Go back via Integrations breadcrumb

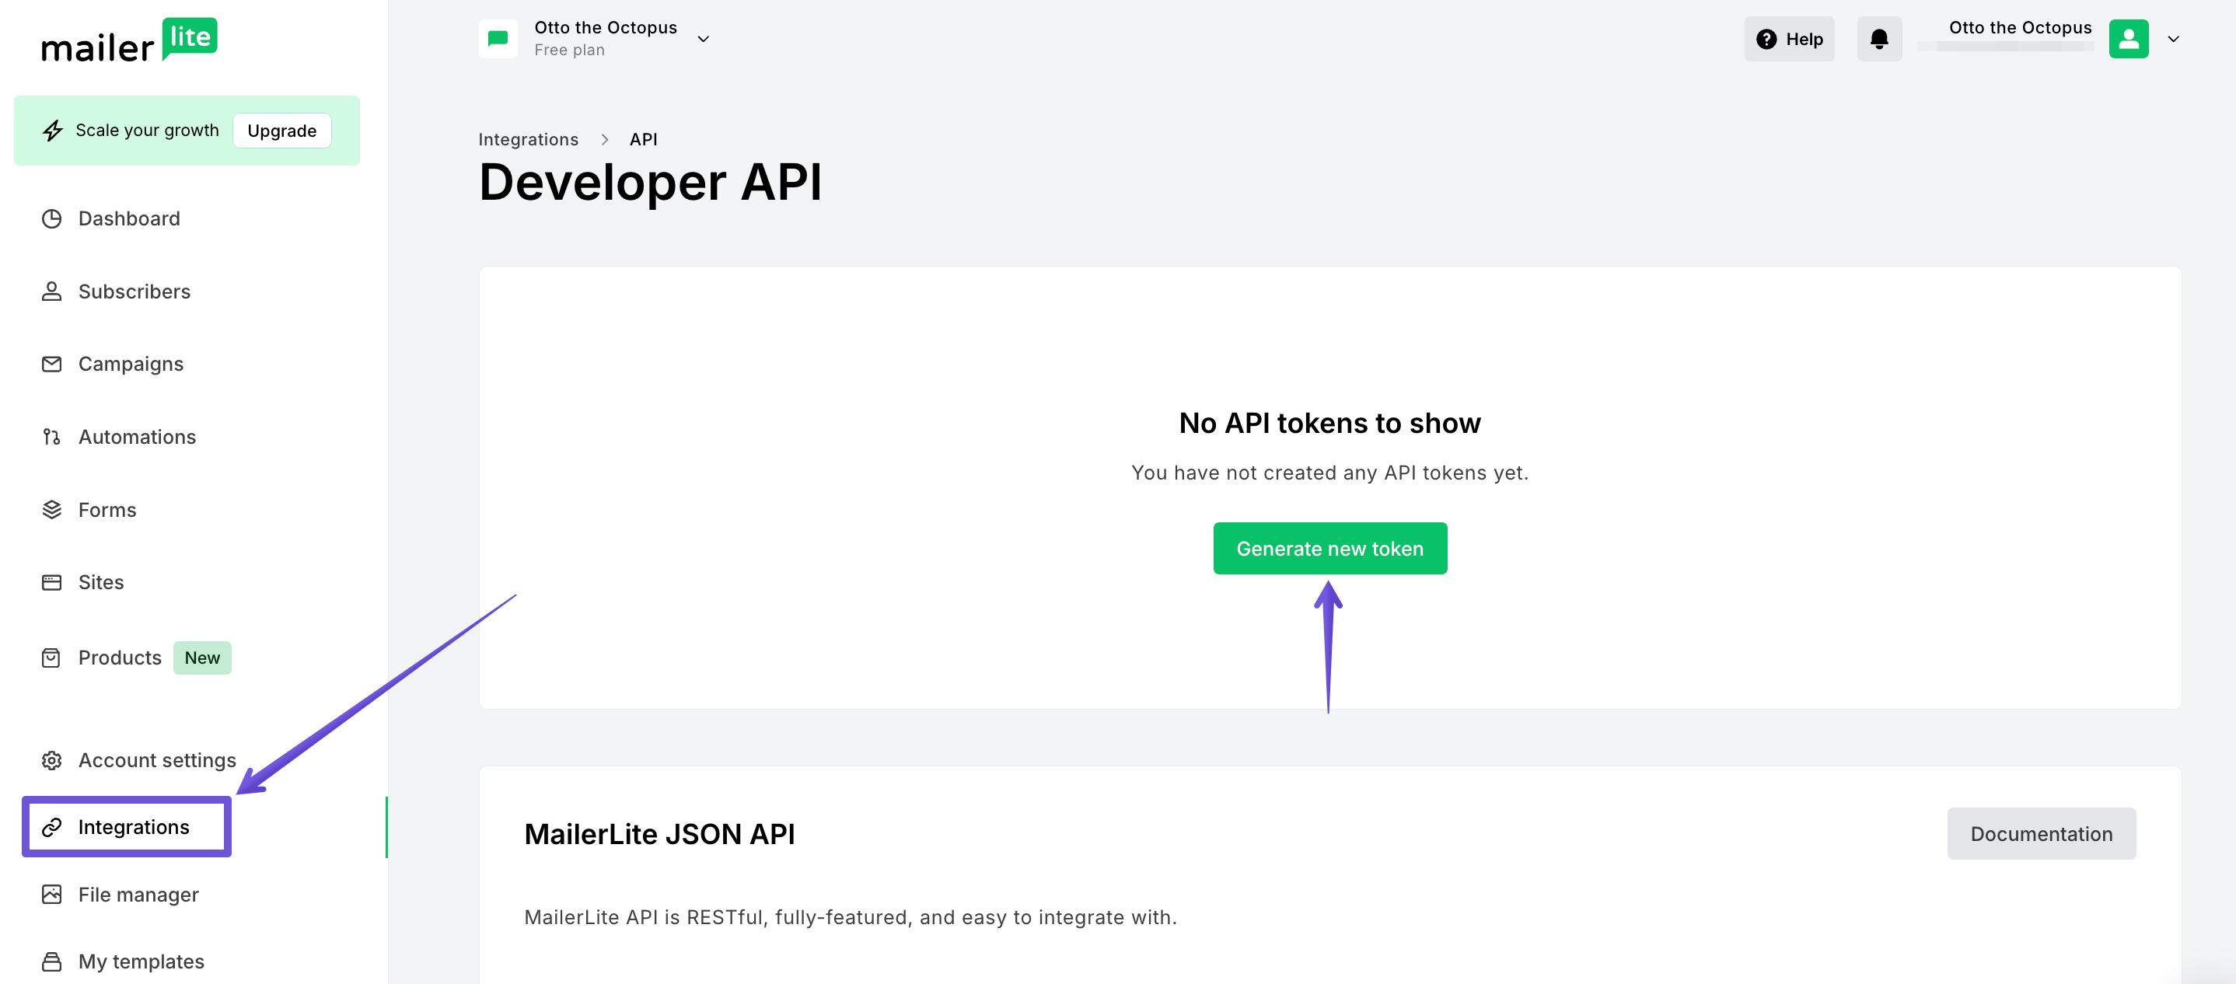[x=528, y=140]
